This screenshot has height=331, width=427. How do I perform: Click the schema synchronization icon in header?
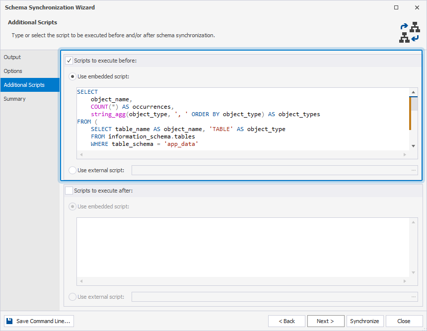(x=409, y=32)
